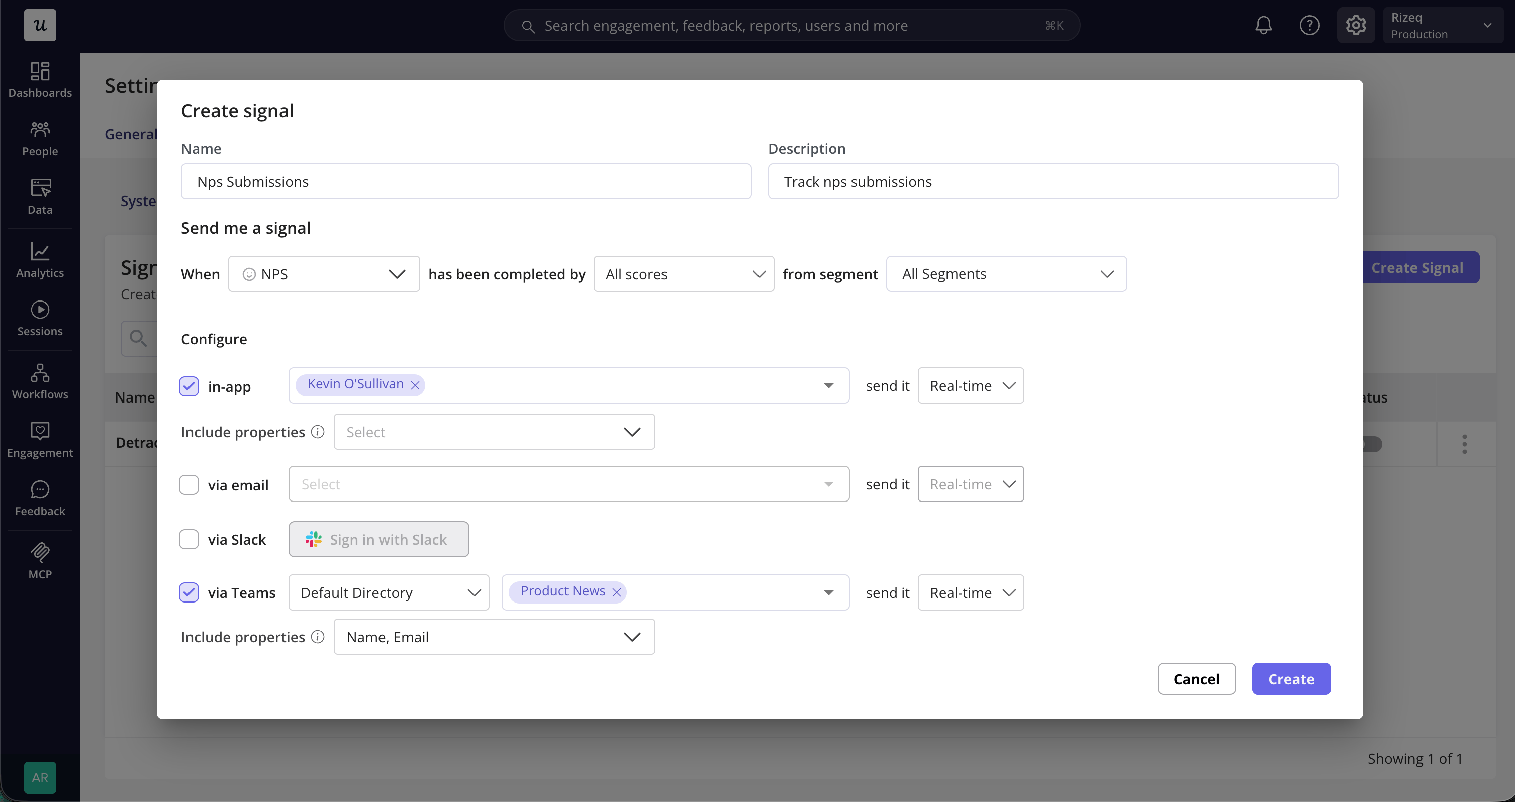Open the Sessions sidebar icon
The image size is (1515, 802).
click(x=40, y=318)
